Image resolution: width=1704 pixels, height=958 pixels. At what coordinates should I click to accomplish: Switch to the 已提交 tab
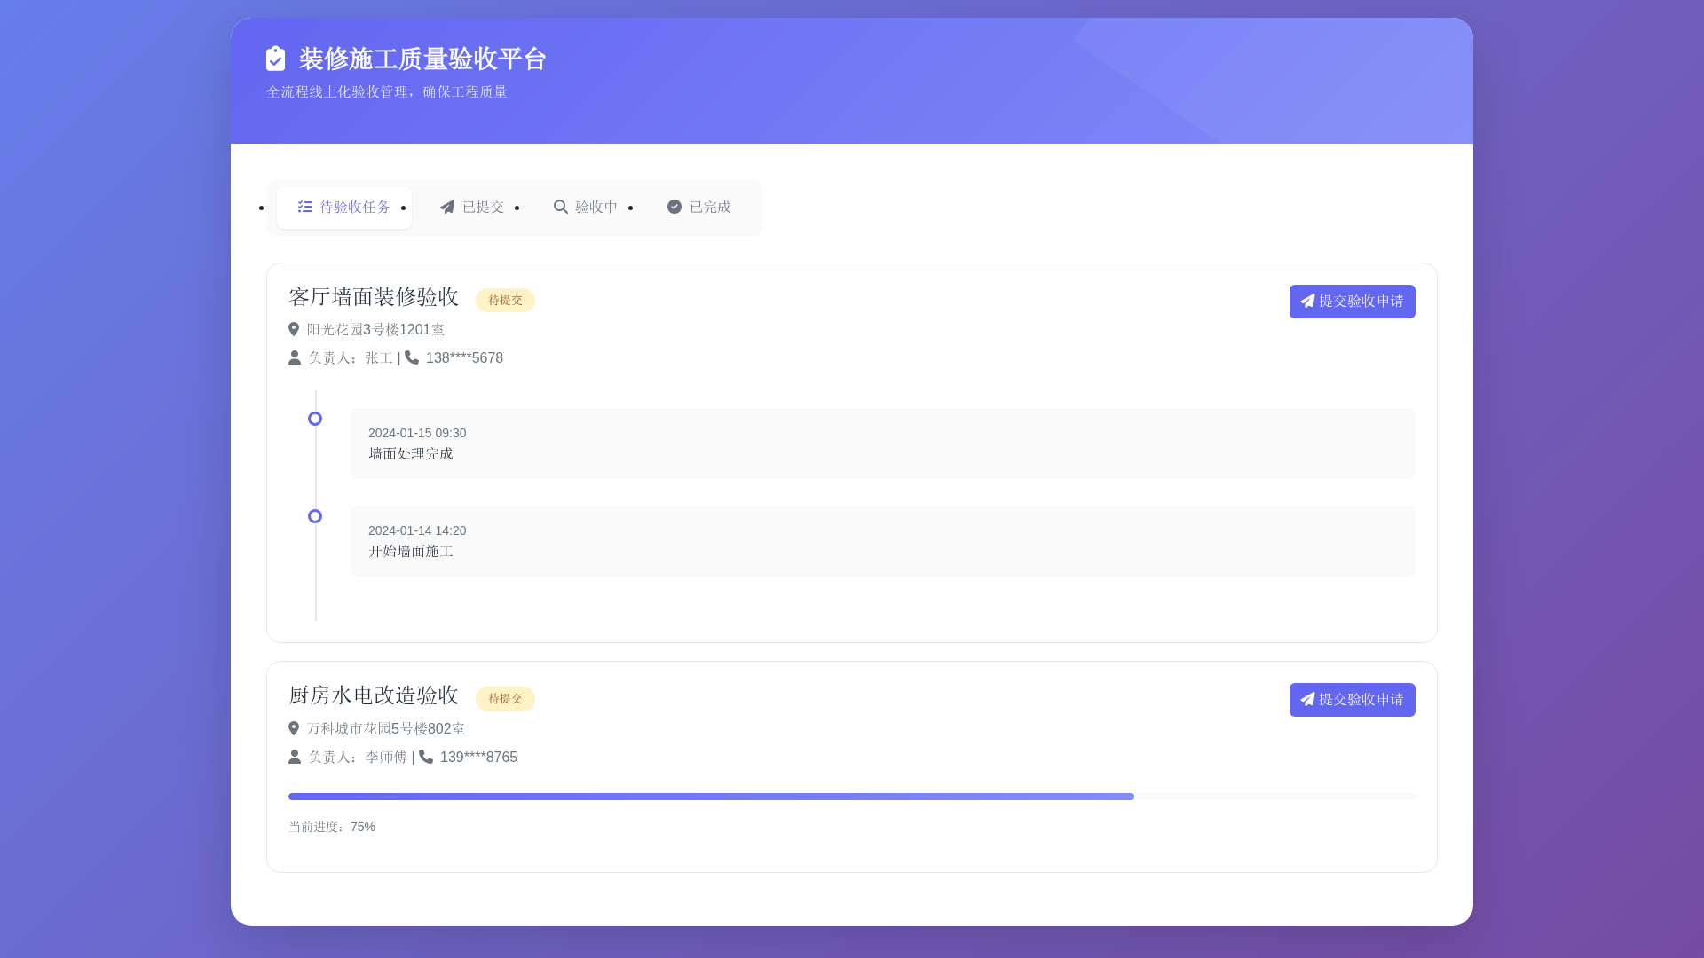[x=472, y=207]
